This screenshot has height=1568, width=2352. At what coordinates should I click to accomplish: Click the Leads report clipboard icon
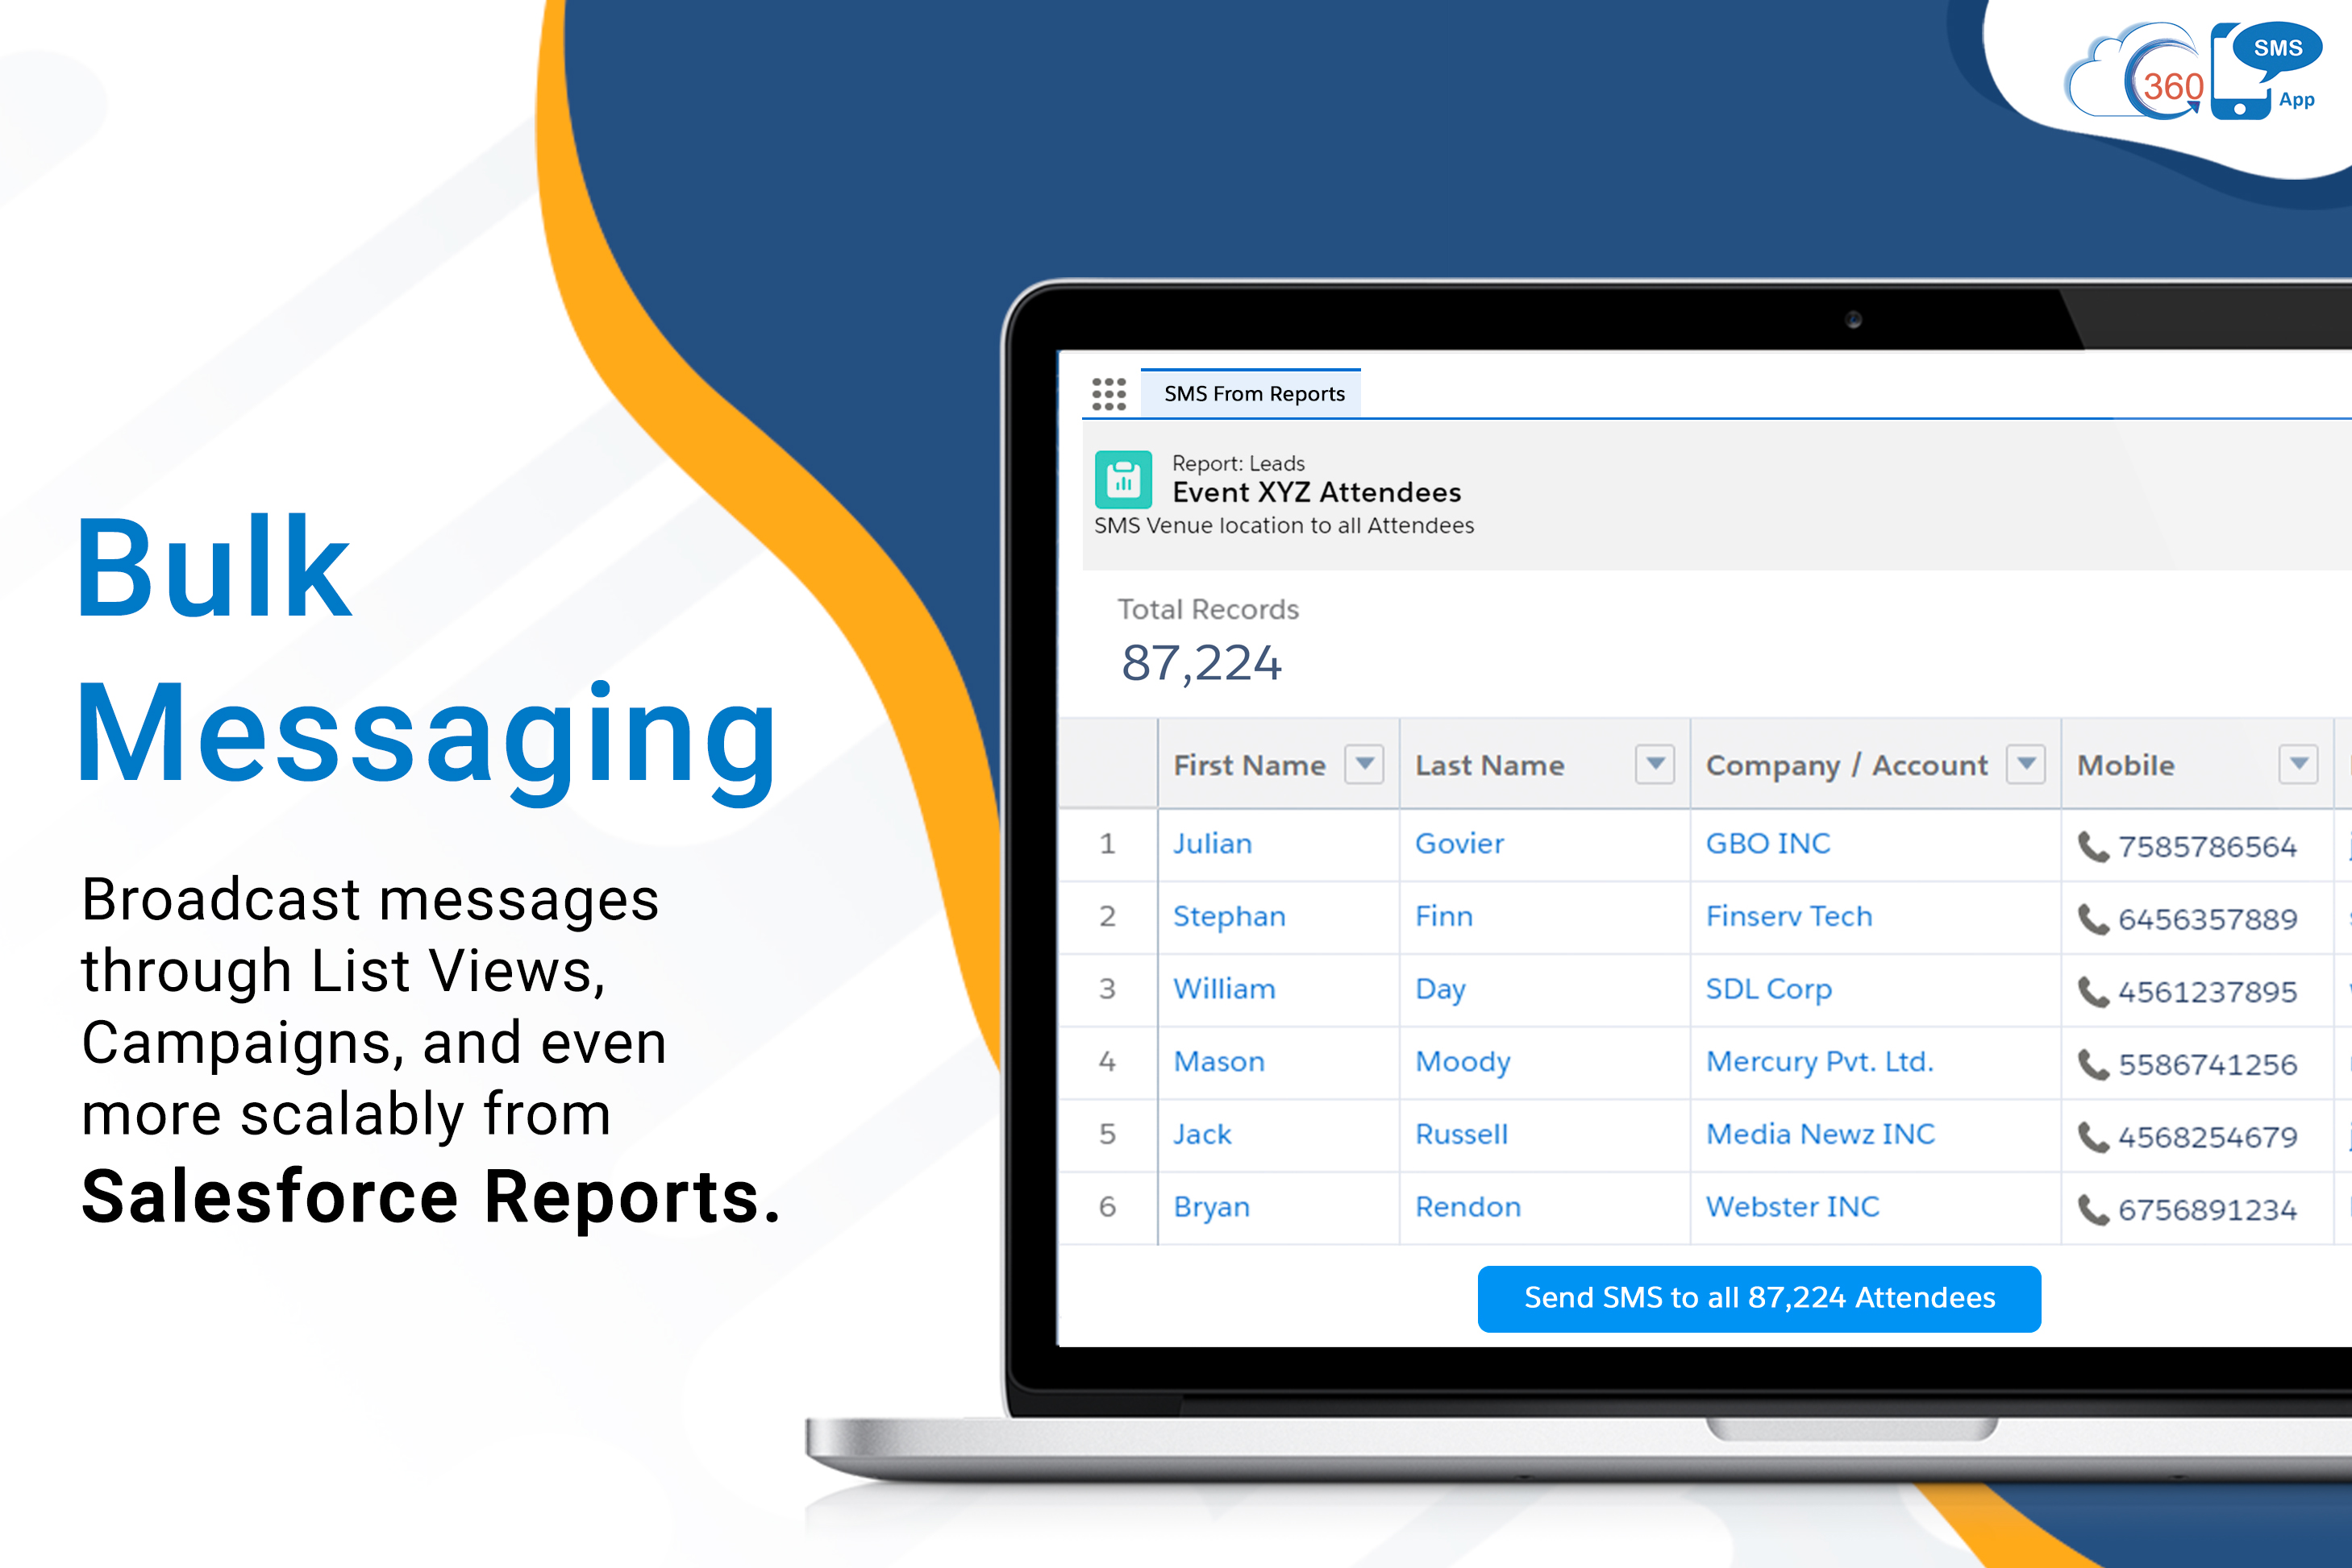[x=1125, y=479]
